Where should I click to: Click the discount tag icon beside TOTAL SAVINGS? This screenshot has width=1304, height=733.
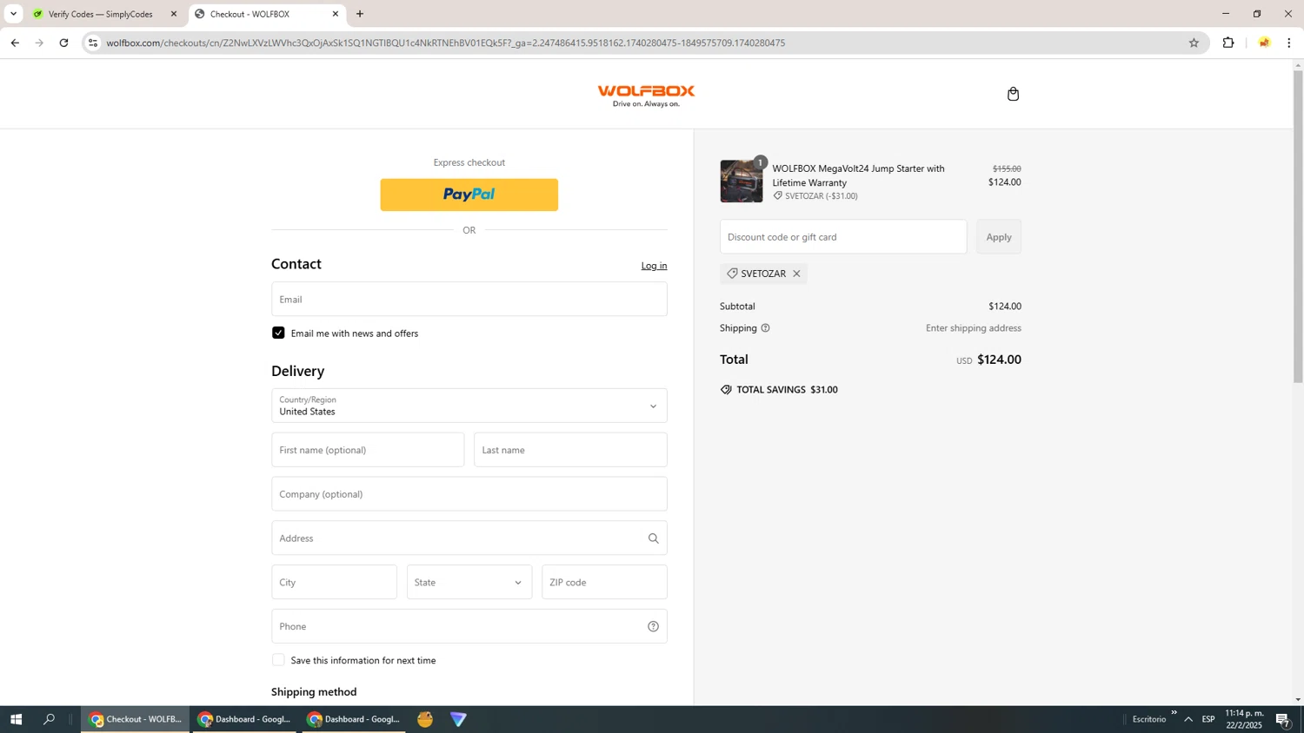pyautogui.click(x=726, y=390)
